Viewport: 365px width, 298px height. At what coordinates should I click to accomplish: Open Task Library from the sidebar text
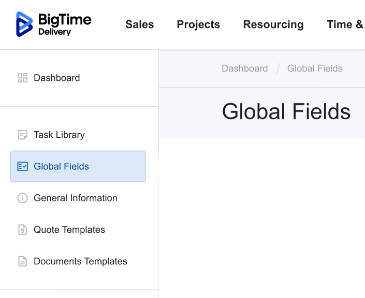[x=59, y=135]
